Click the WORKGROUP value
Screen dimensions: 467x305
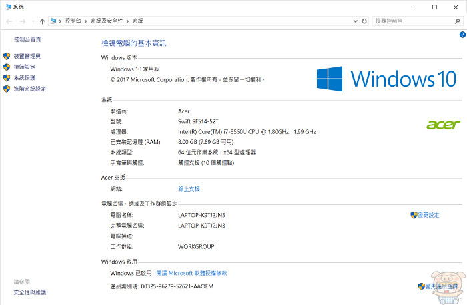(196, 247)
